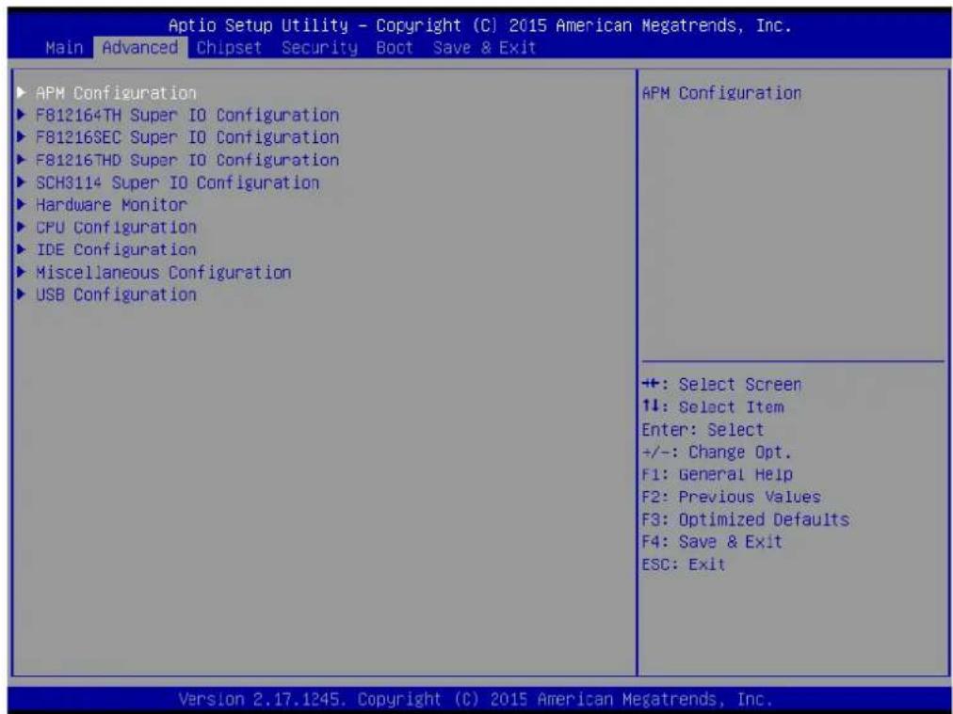This screenshot has width=953, height=714.
Task: Click the arrow beside F81216SEC Super IO
Action: 22,137
